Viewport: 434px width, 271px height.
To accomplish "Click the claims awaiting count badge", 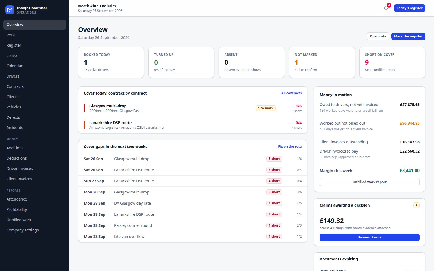I will [x=416, y=205].
